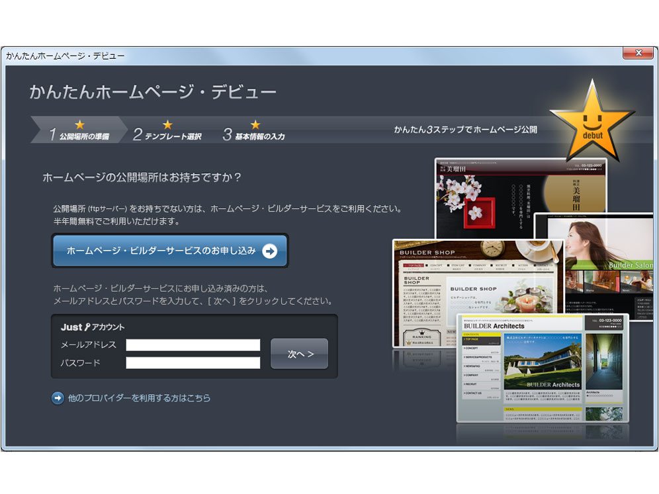The width and height of the screenshot is (659, 494).
Task: Click arrow icon on ホームページ・ビルダーサービス button
Action: [269, 251]
